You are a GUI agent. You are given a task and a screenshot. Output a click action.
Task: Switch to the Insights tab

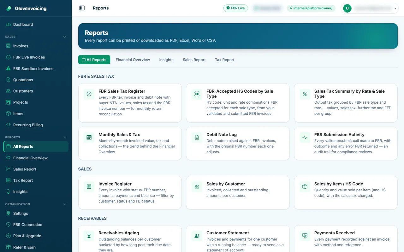[166, 60]
